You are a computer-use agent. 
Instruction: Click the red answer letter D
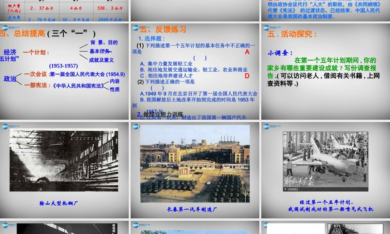[x=247, y=76]
